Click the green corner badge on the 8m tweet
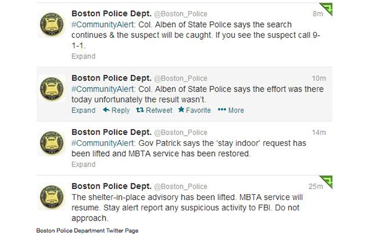The image size is (365, 243). [326, 8]
